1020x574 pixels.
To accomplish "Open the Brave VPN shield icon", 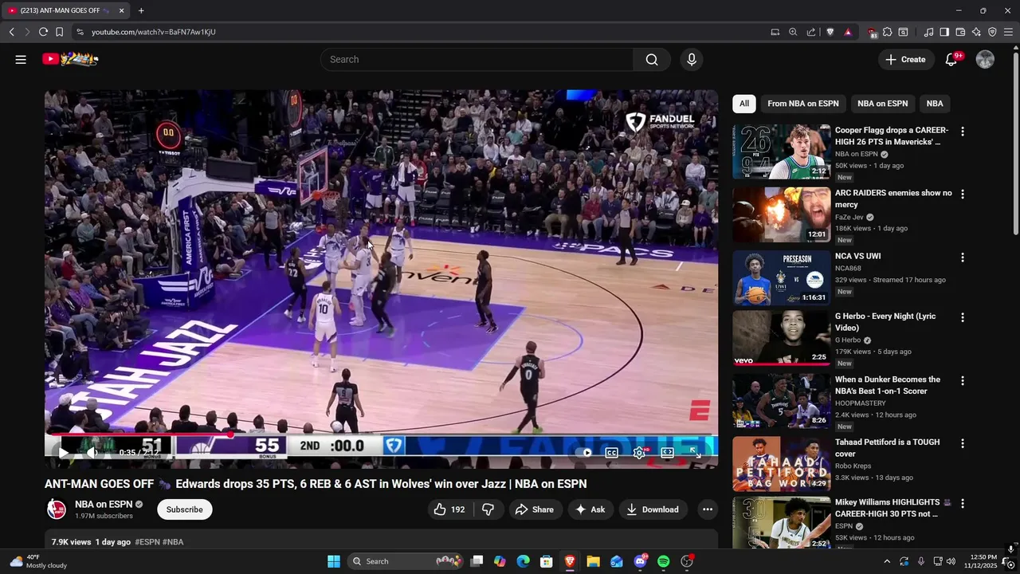I will 992,32.
